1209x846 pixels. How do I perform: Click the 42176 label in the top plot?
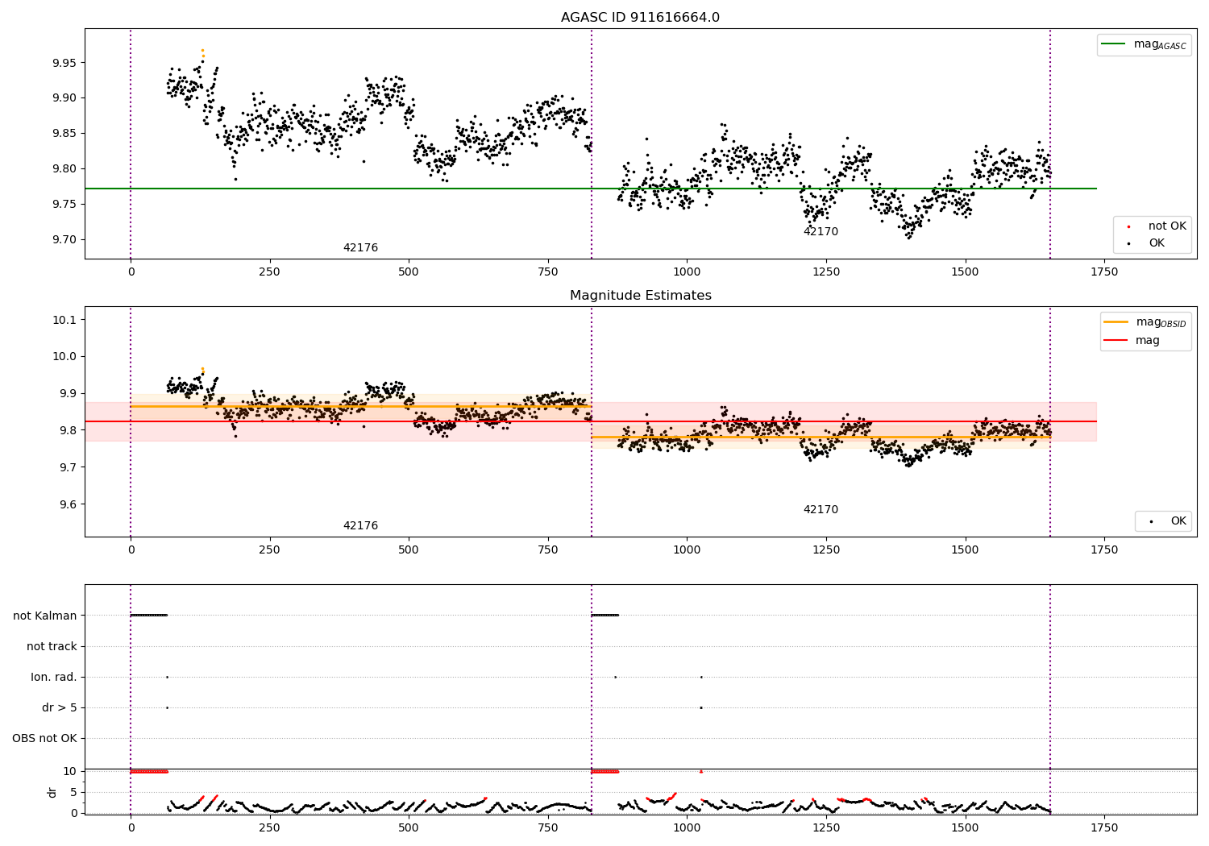click(360, 248)
